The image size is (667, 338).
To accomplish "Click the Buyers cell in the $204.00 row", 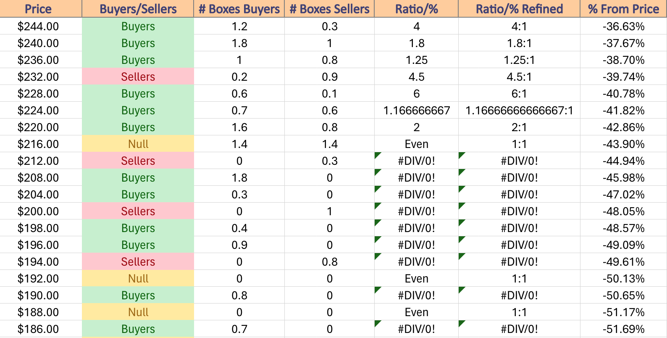I will 138,194.
